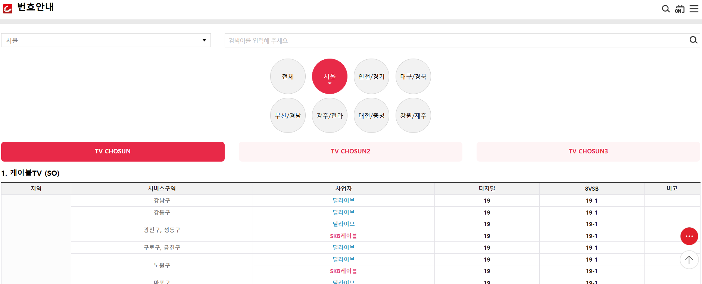702x284 pixels.
Task: Select the 인천/경기 region circle
Action: click(x=371, y=77)
